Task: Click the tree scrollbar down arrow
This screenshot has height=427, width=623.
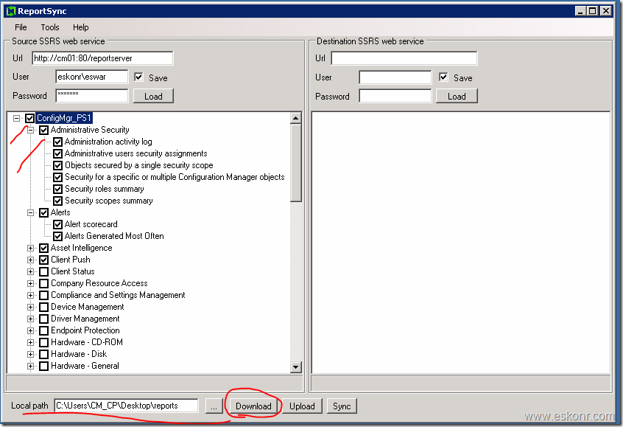Action: [x=296, y=367]
